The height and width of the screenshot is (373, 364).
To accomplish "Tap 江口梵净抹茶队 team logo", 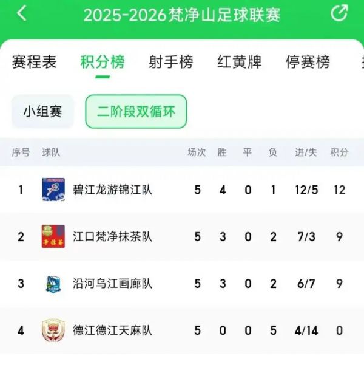I will (53, 236).
